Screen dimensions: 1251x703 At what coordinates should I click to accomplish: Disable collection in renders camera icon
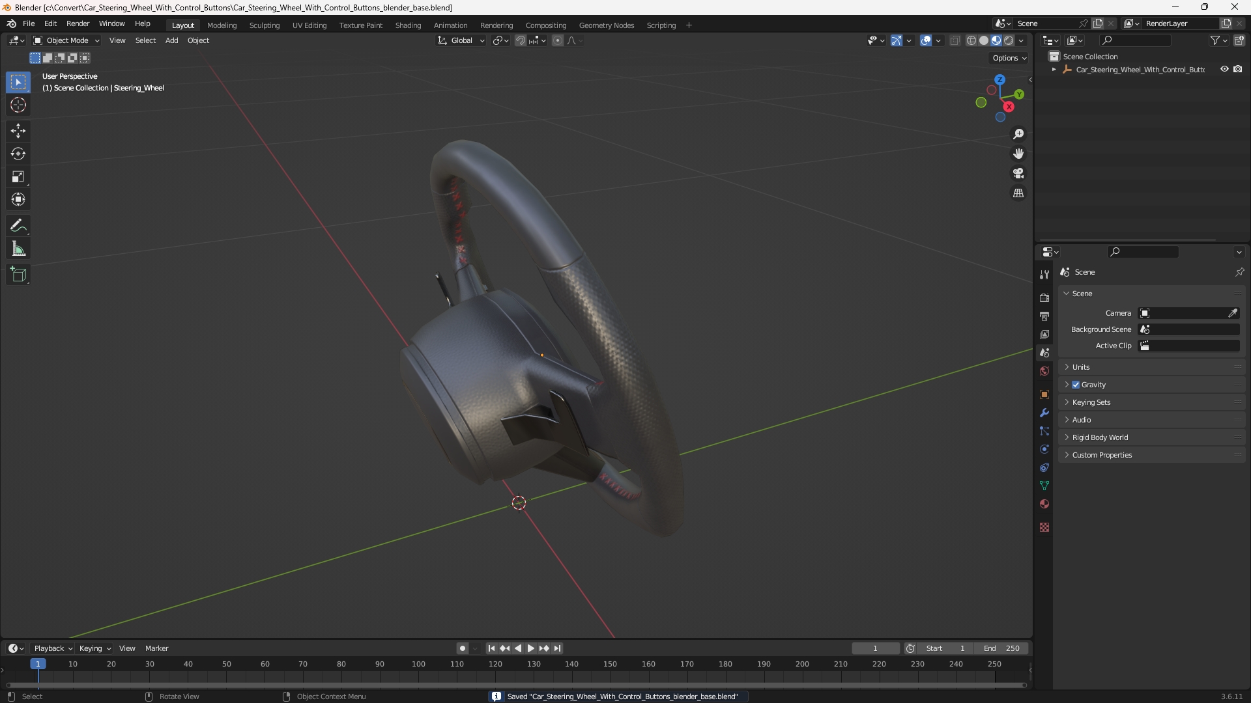pyautogui.click(x=1237, y=69)
